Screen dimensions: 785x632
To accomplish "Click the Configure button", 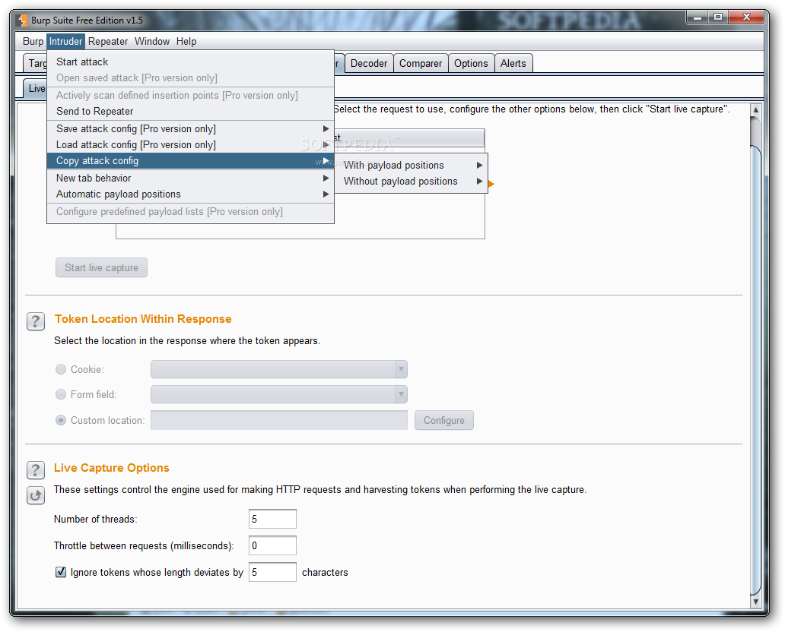I will coord(444,421).
